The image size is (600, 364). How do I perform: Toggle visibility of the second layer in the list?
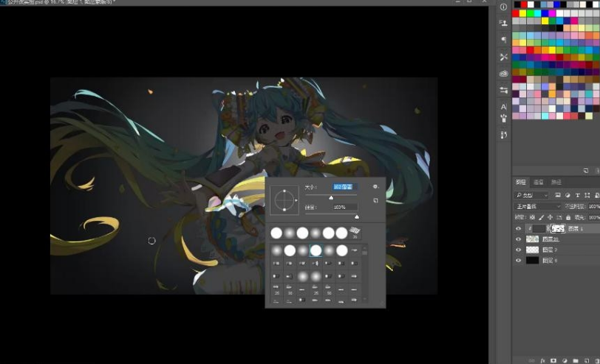click(518, 239)
